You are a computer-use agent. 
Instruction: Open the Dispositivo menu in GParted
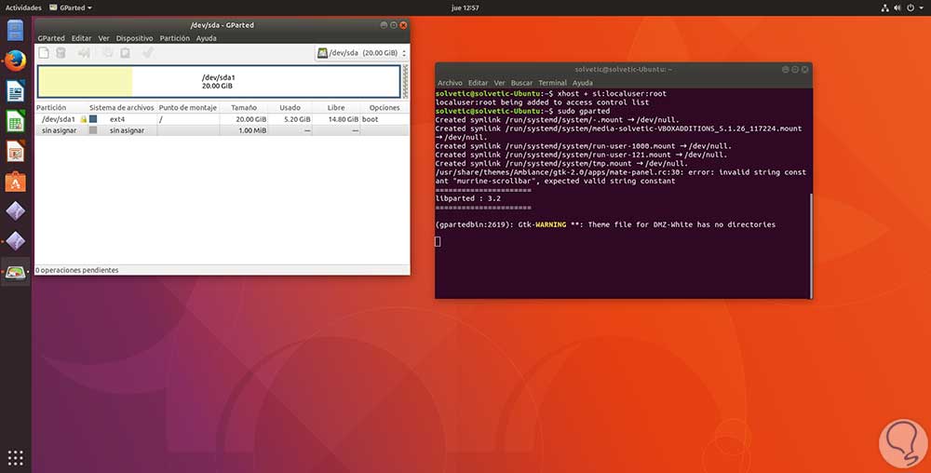[x=134, y=38]
